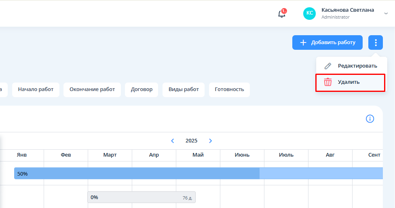
Task: Select Редактировать from the context menu
Action: (x=357, y=66)
